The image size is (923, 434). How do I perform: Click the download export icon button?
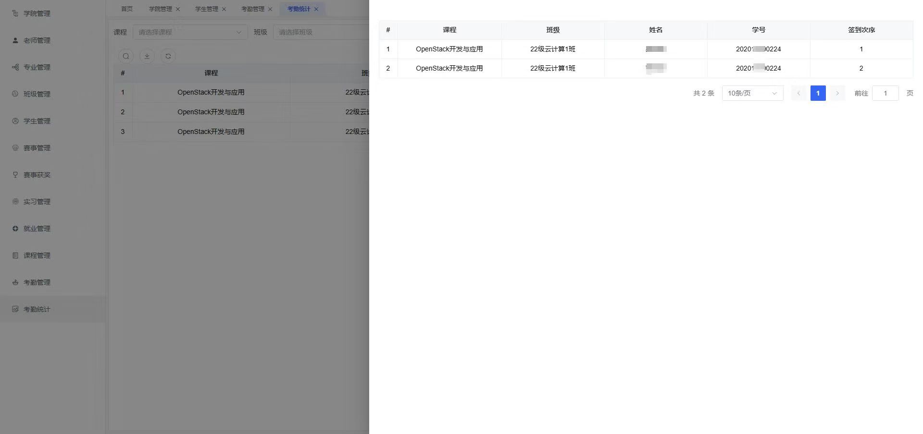(x=147, y=56)
